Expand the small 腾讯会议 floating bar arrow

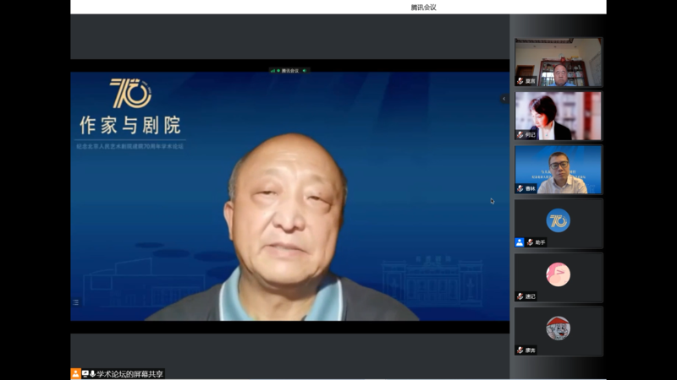pyautogui.click(x=304, y=70)
